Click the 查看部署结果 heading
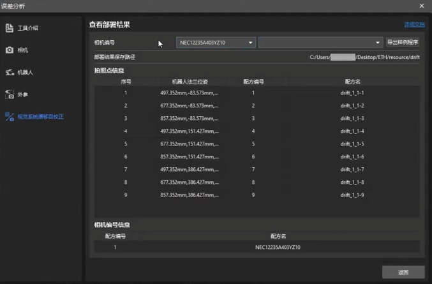The height and width of the screenshot is (284, 432). 109,25
